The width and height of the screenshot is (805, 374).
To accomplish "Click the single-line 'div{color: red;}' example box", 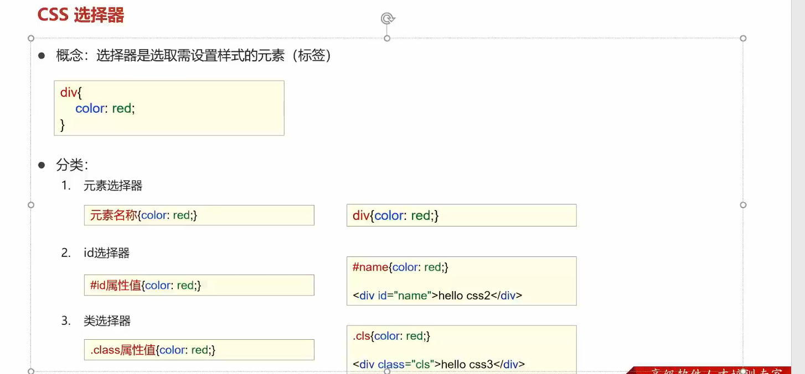I will coord(461,215).
